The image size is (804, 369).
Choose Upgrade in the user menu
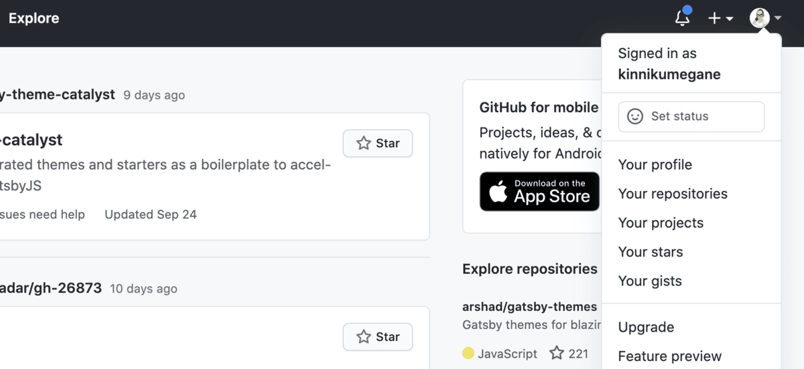pyautogui.click(x=646, y=328)
